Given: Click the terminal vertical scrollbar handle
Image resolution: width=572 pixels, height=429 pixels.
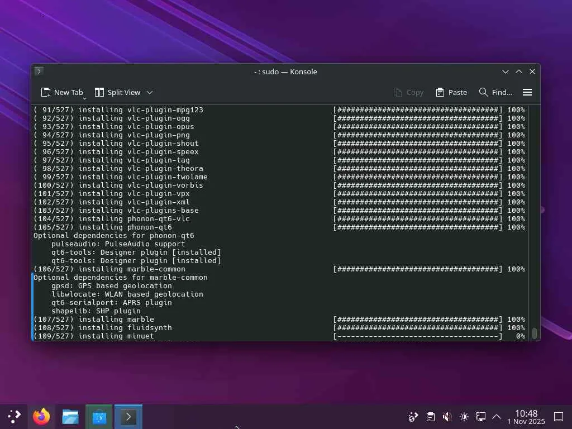Looking at the screenshot, I should 535,333.
